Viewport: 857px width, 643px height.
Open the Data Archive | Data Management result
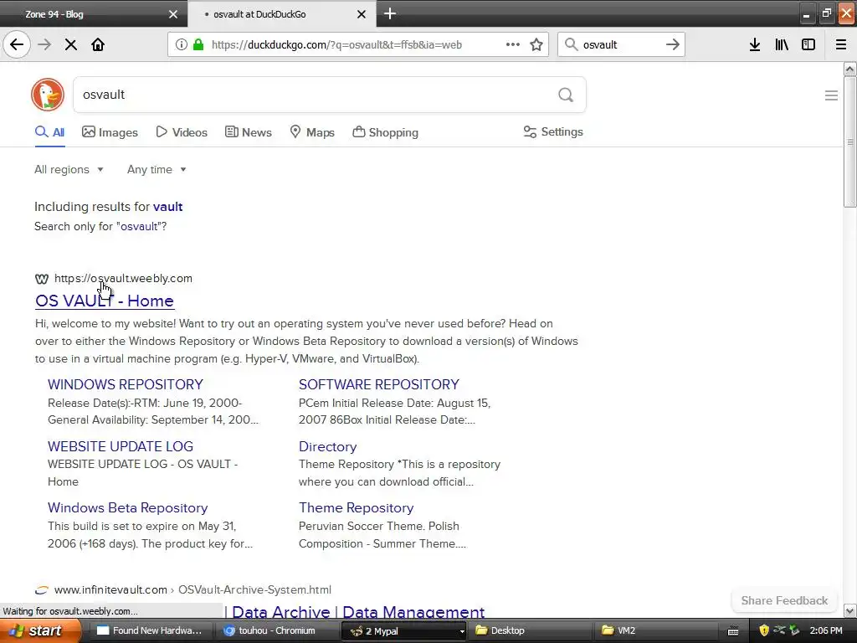358,612
